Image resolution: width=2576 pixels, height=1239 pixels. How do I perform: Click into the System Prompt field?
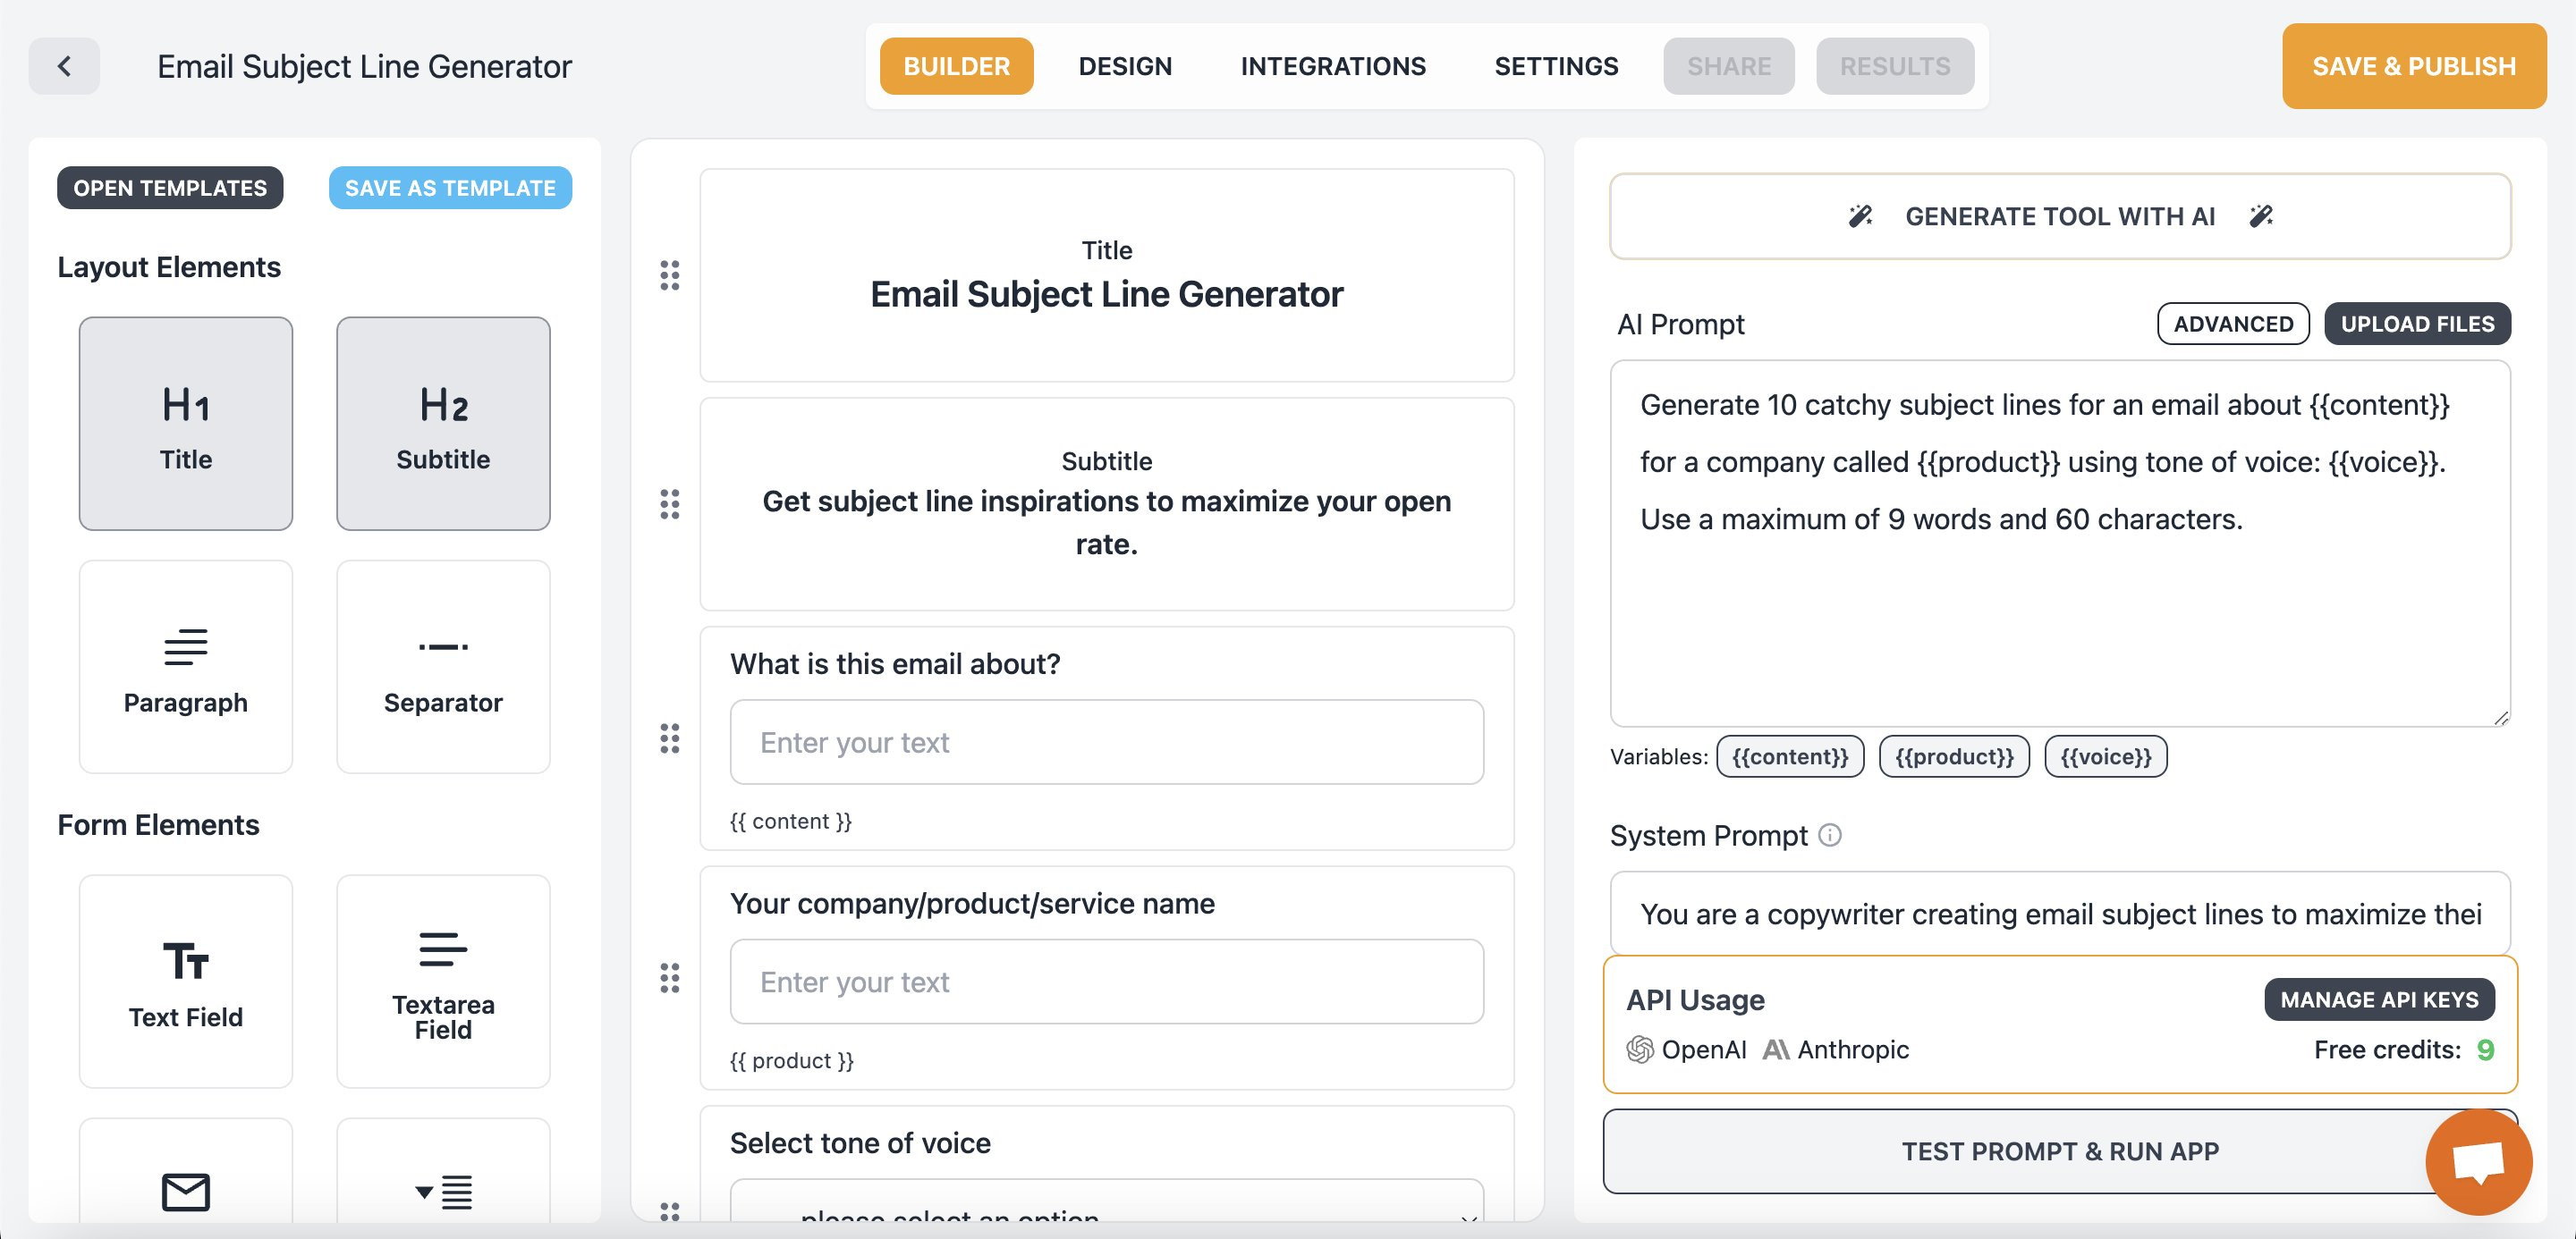(2060, 914)
